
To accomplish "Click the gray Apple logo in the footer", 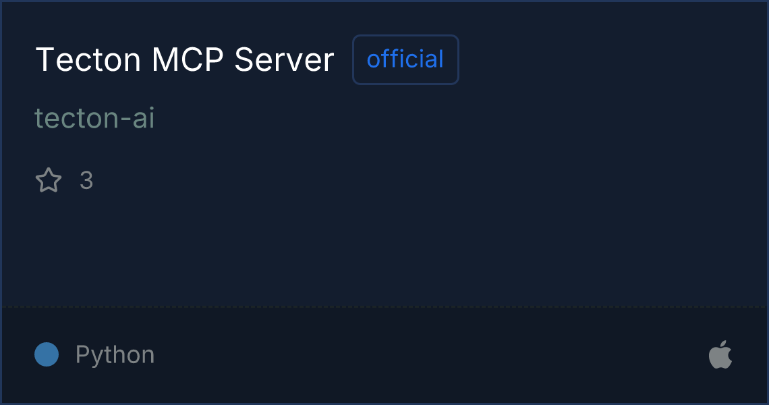I will [x=720, y=354].
